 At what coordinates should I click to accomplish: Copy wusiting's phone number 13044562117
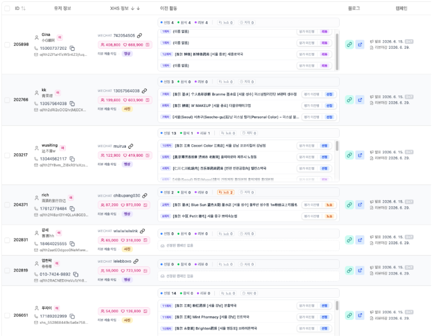click(x=72, y=159)
